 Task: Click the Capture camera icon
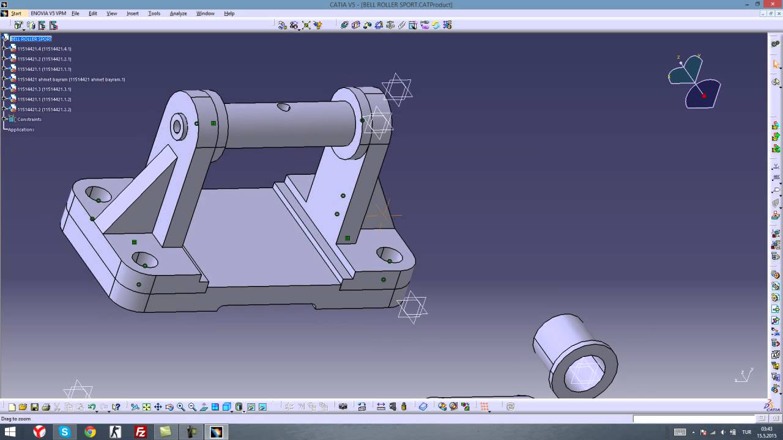[343, 407]
